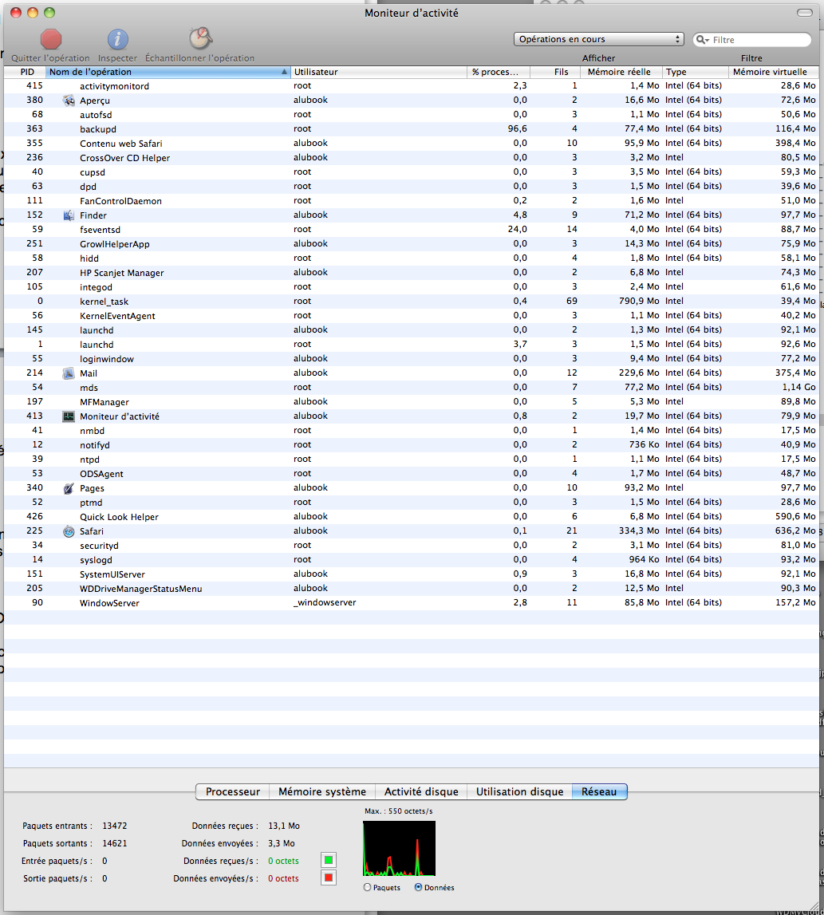
Task: Select the Données radio button
Action: 418,887
